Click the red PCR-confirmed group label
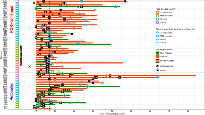205x115 pixels. (12, 19)
